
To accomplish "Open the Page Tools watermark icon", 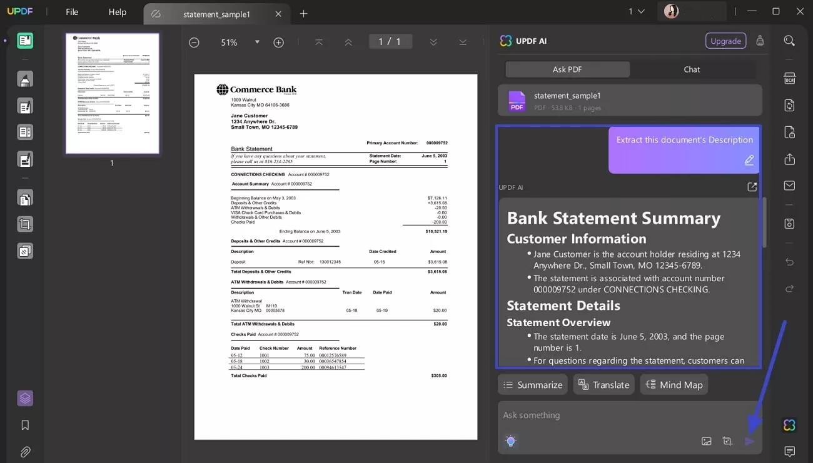I will [x=25, y=251].
